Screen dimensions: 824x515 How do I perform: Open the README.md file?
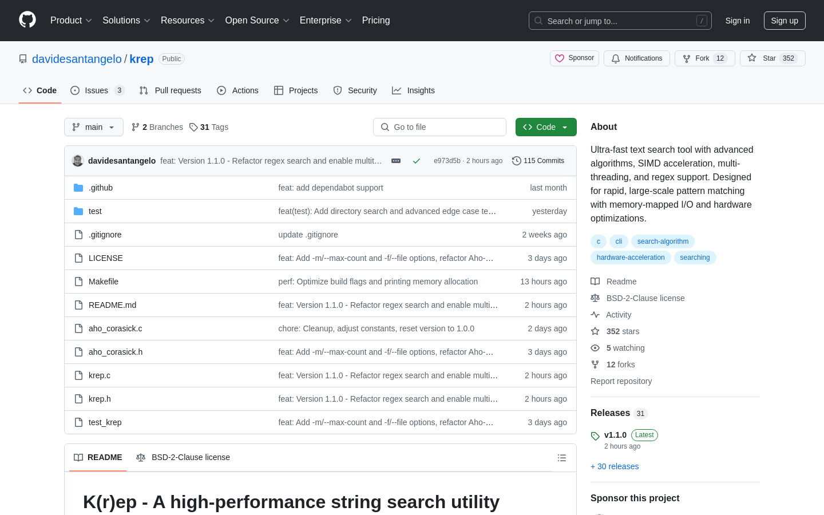click(113, 305)
